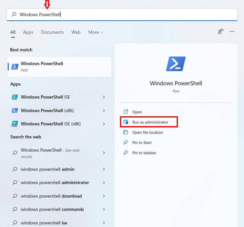The width and height of the screenshot is (244, 227).
Task: Click search icon beside 'windows powershell admin'
Action: pos(15,169)
